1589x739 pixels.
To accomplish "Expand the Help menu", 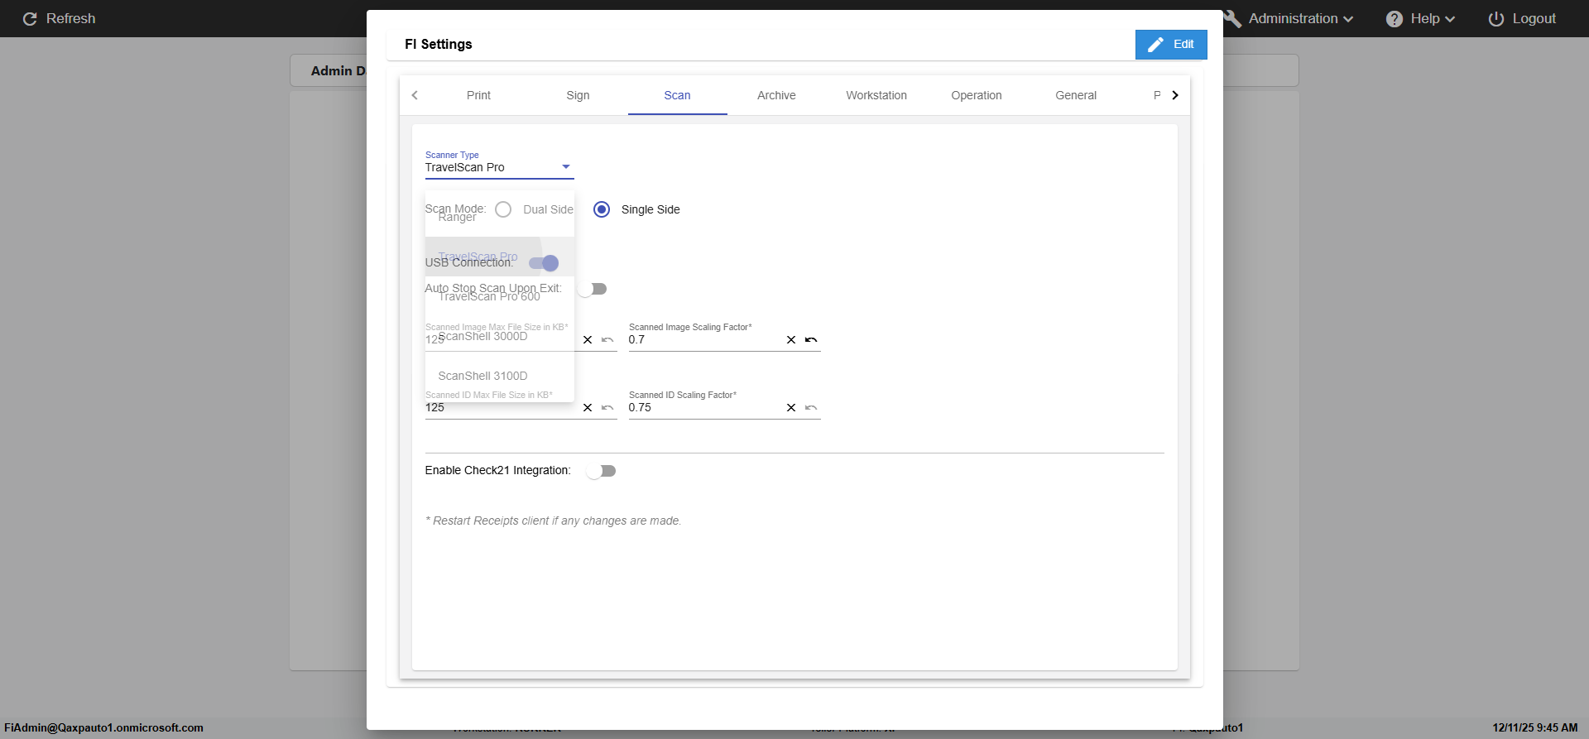I will (x=1420, y=19).
